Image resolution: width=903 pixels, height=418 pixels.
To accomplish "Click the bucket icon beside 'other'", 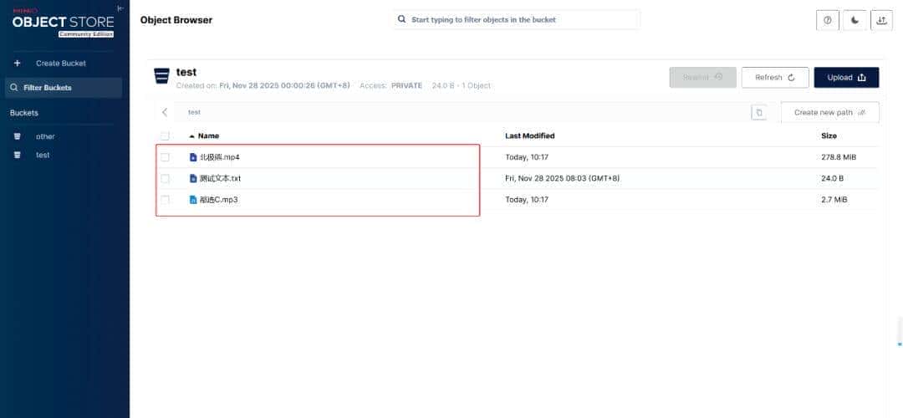I will [18, 136].
